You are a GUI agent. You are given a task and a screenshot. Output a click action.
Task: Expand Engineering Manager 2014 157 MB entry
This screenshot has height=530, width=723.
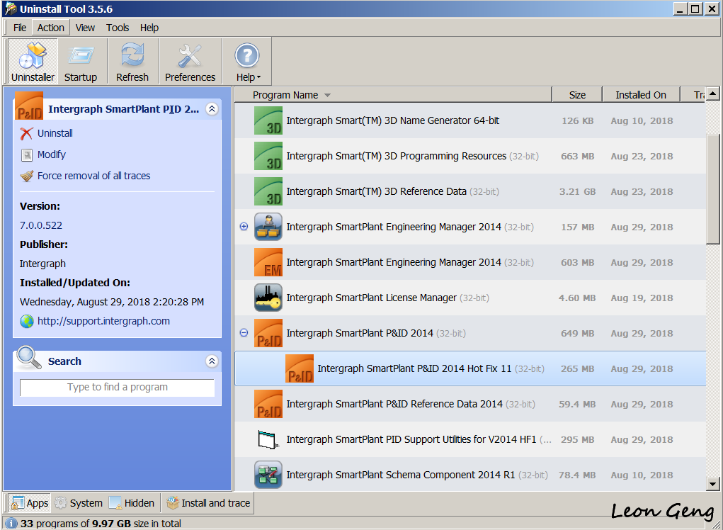[244, 227]
